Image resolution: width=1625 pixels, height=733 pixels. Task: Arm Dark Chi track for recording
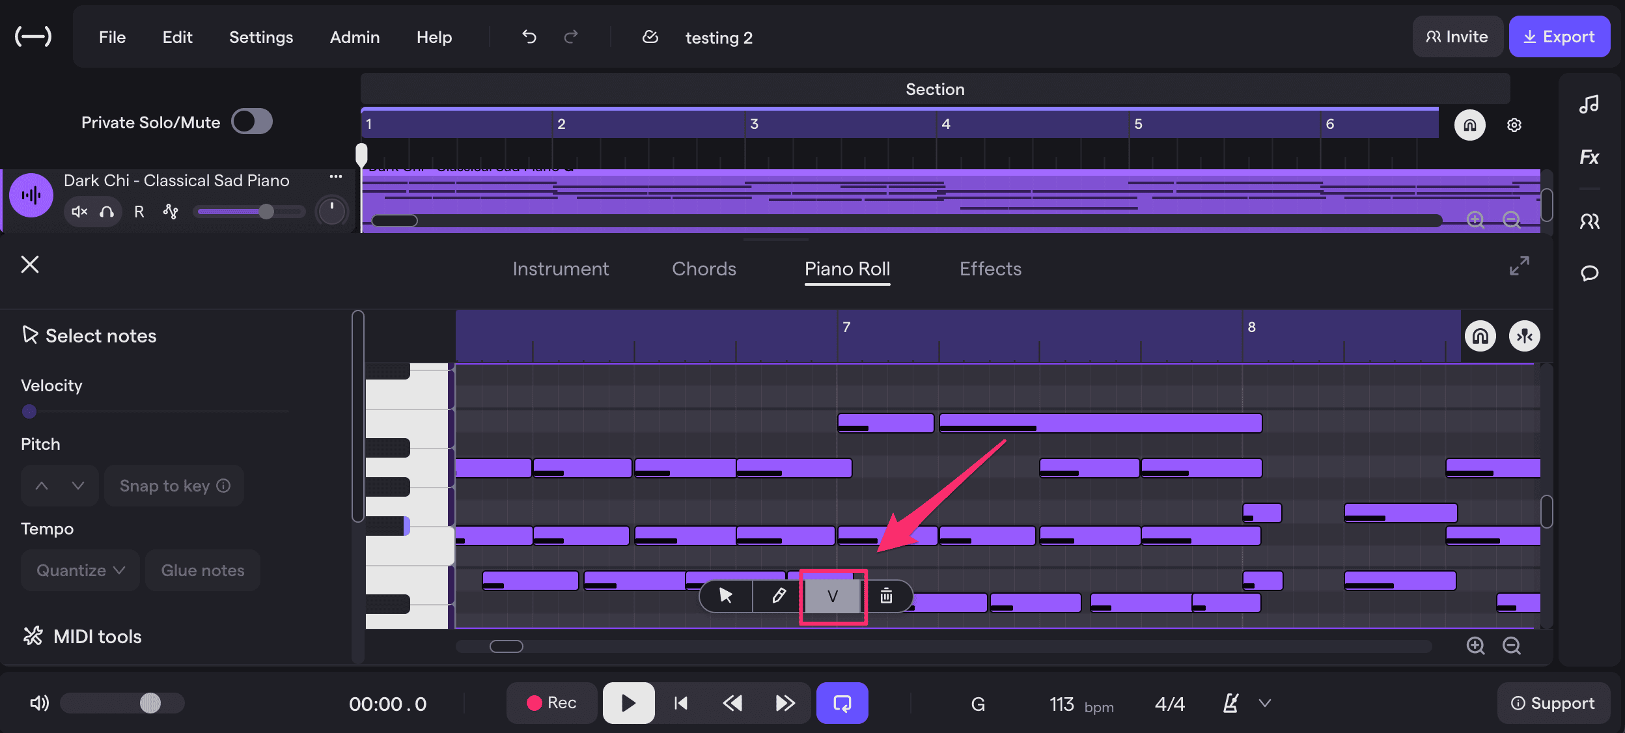click(139, 212)
